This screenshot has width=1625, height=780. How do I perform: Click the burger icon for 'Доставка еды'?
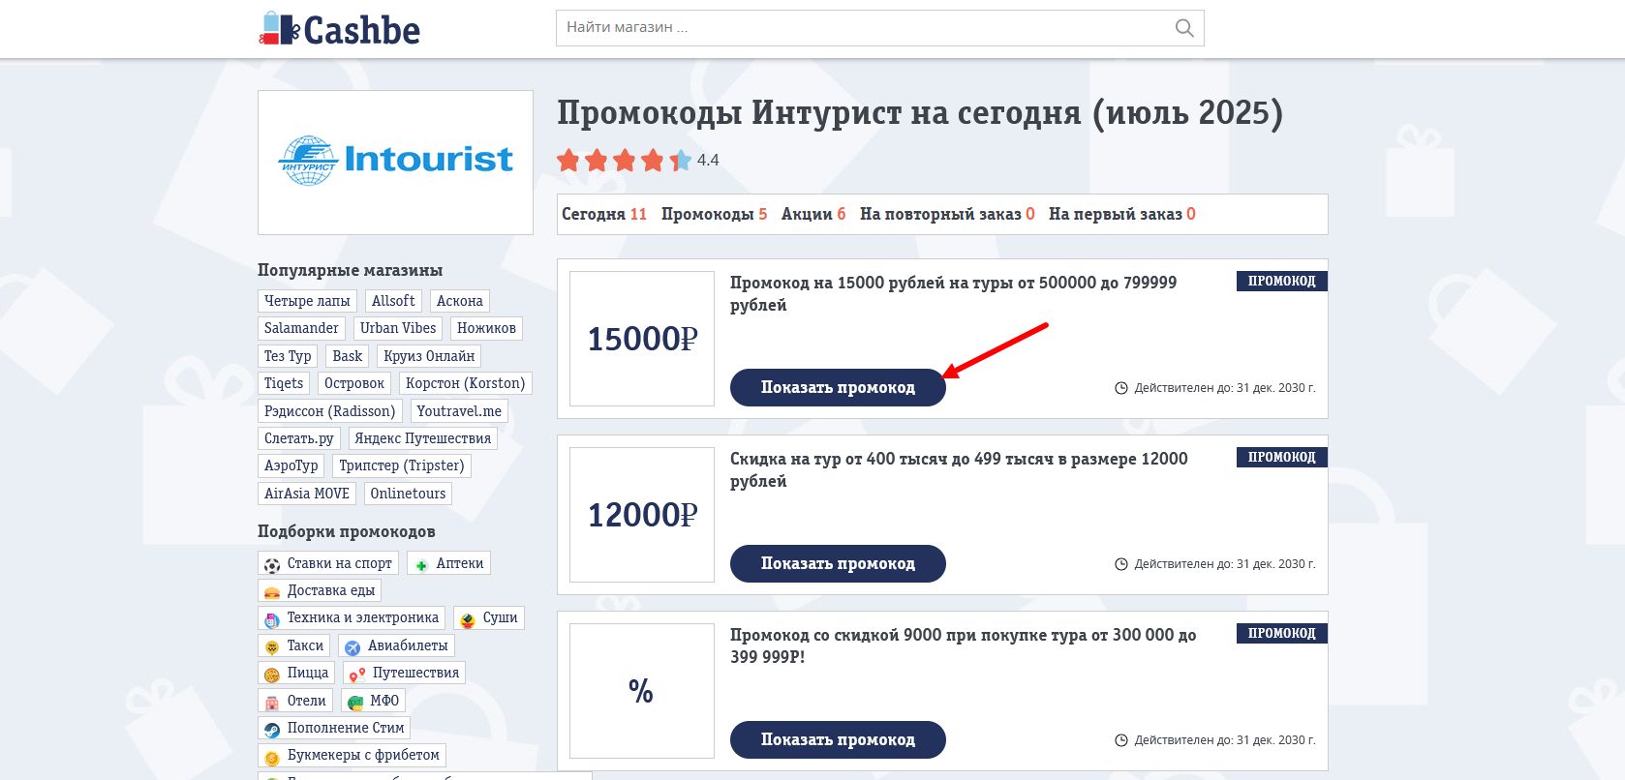click(272, 592)
